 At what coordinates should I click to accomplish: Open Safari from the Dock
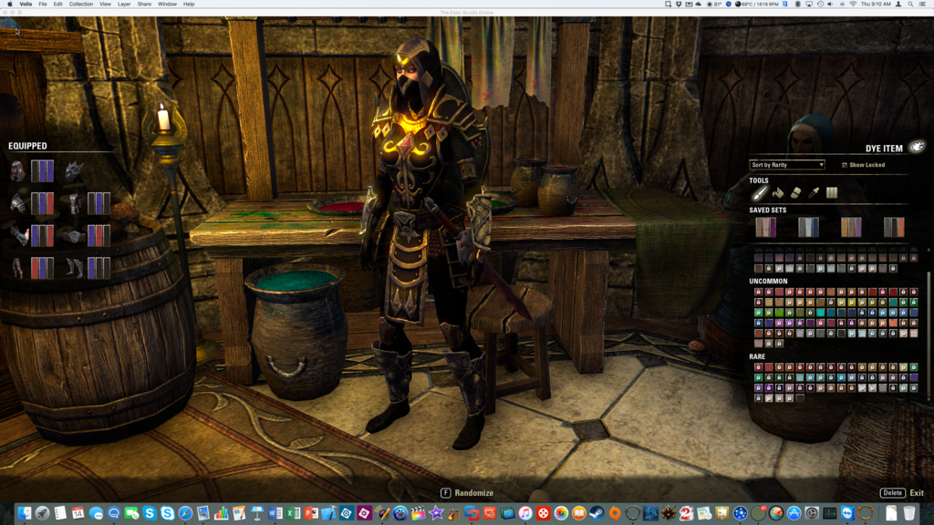pos(185,513)
